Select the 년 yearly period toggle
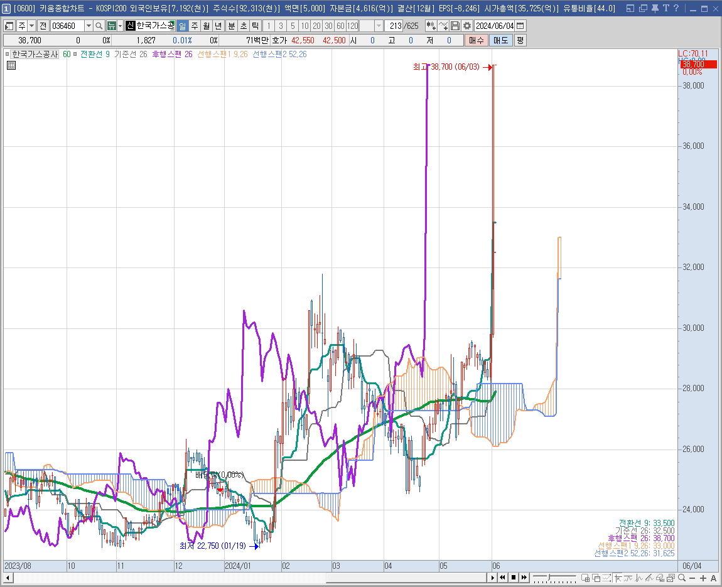Screen dimensions: 722x587 point(218,26)
